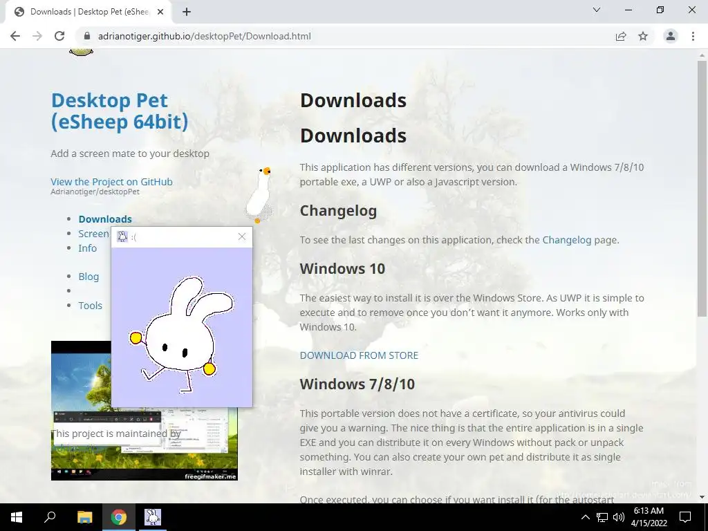
Task: Click the bunny pet app taskbar icon
Action: (153, 517)
